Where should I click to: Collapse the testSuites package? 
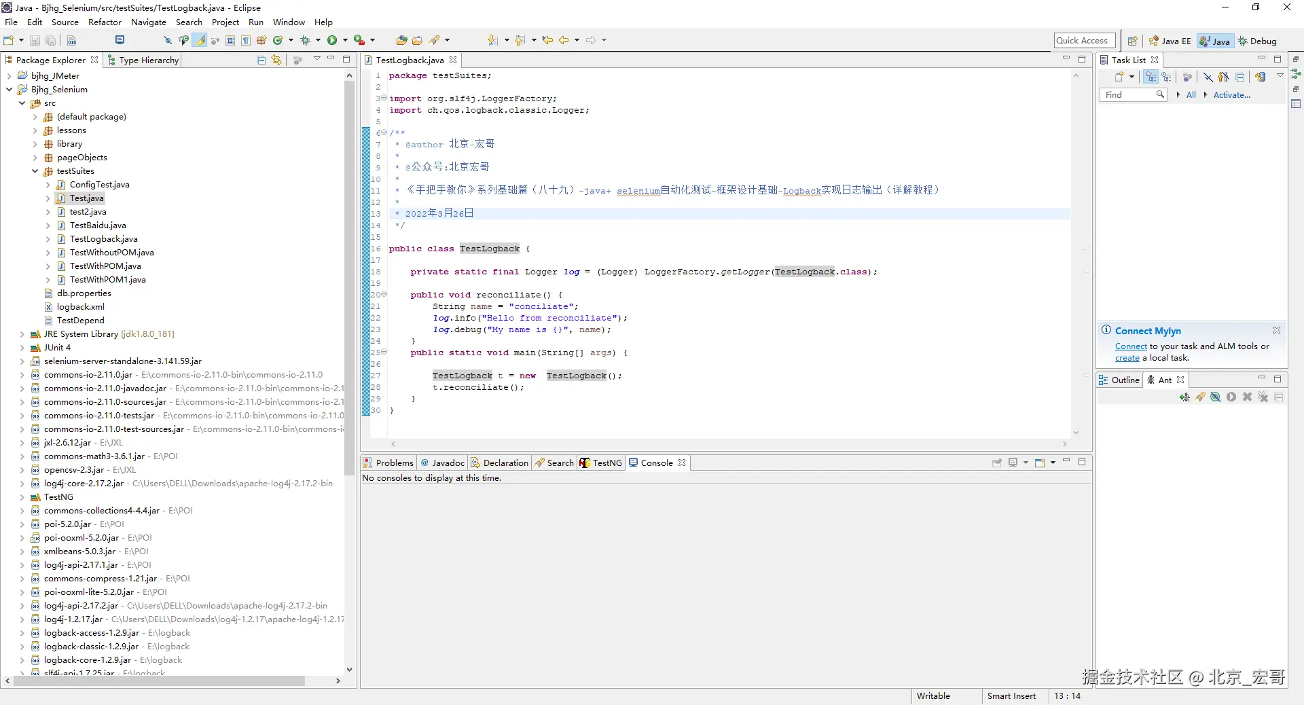[35, 171]
